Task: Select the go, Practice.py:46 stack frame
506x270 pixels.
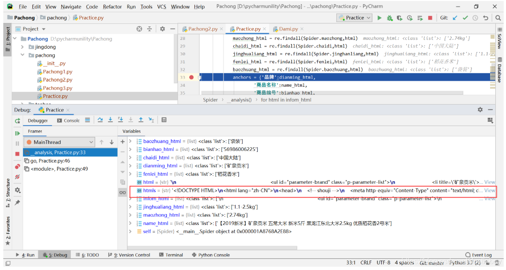Action: pos(50,161)
